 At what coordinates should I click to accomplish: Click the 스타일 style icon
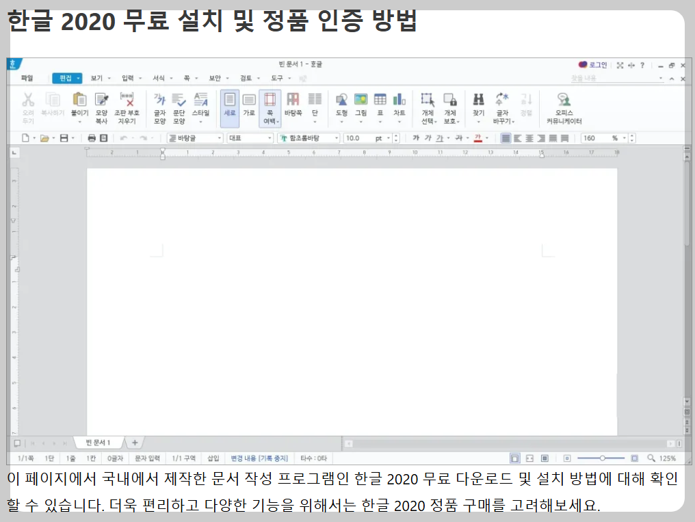pyautogui.click(x=201, y=100)
